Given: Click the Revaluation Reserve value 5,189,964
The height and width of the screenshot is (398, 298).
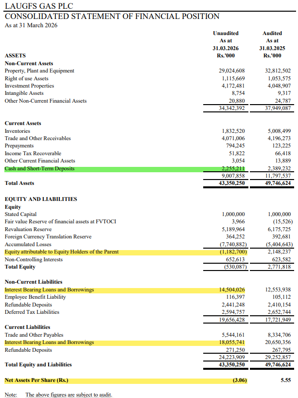Looking at the screenshot, I should [233, 230].
